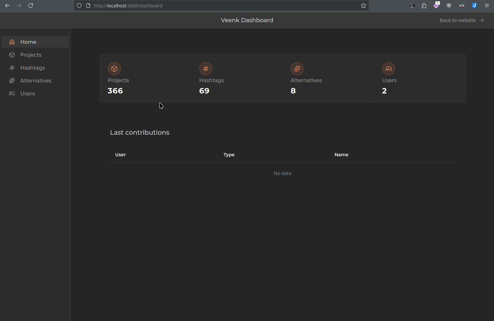
Task: Click the Type column header
Action: (229, 155)
